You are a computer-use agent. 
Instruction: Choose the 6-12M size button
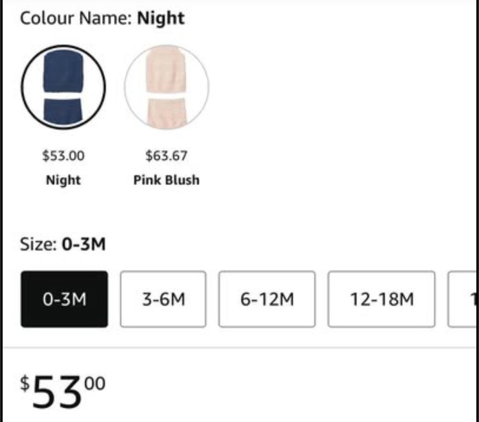pyautogui.click(x=267, y=299)
